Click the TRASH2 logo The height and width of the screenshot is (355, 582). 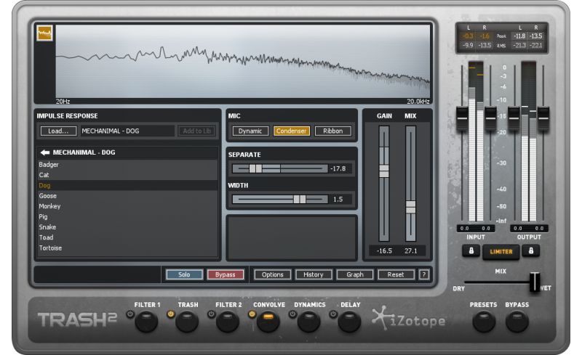[77, 319]
